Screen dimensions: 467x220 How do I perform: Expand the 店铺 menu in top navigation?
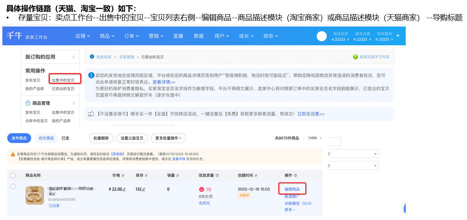[83, 36]
